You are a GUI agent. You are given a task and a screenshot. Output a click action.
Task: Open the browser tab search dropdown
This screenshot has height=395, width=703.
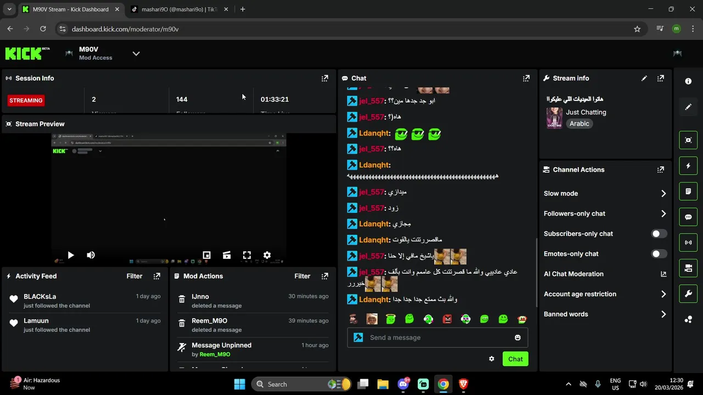9,9
